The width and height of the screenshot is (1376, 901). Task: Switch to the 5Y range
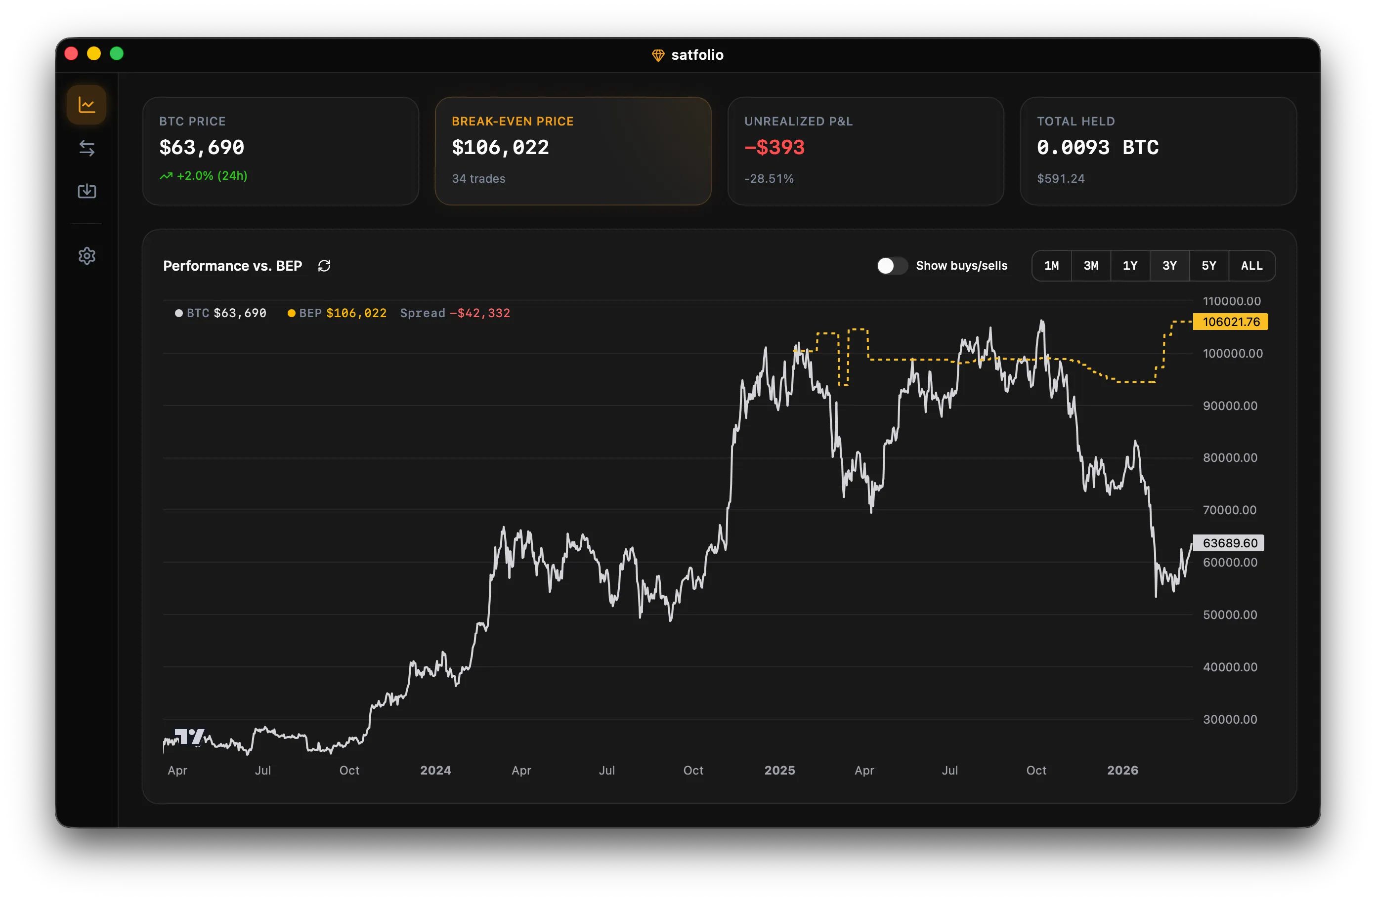click(1209, 265)
